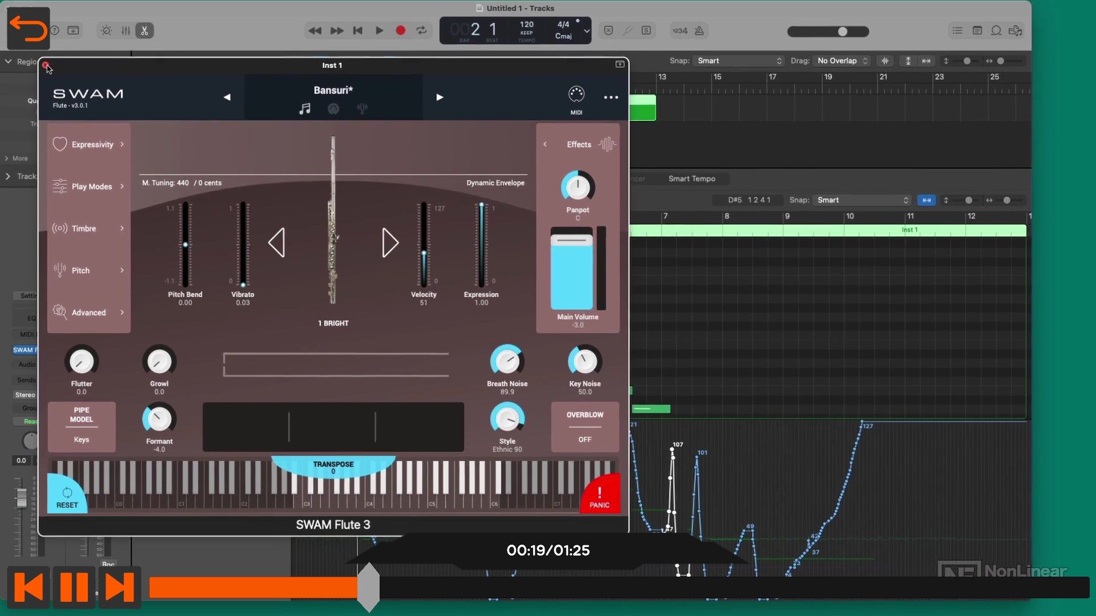Screen dimensions: 1096x616
Task: Open the Play Modes settings
Action: pyautogui.click(x=88, y=186)
